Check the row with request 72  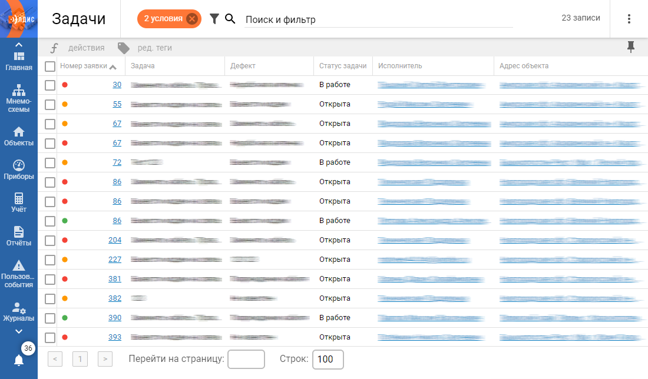pyautogui.click(x=50, y=162)
